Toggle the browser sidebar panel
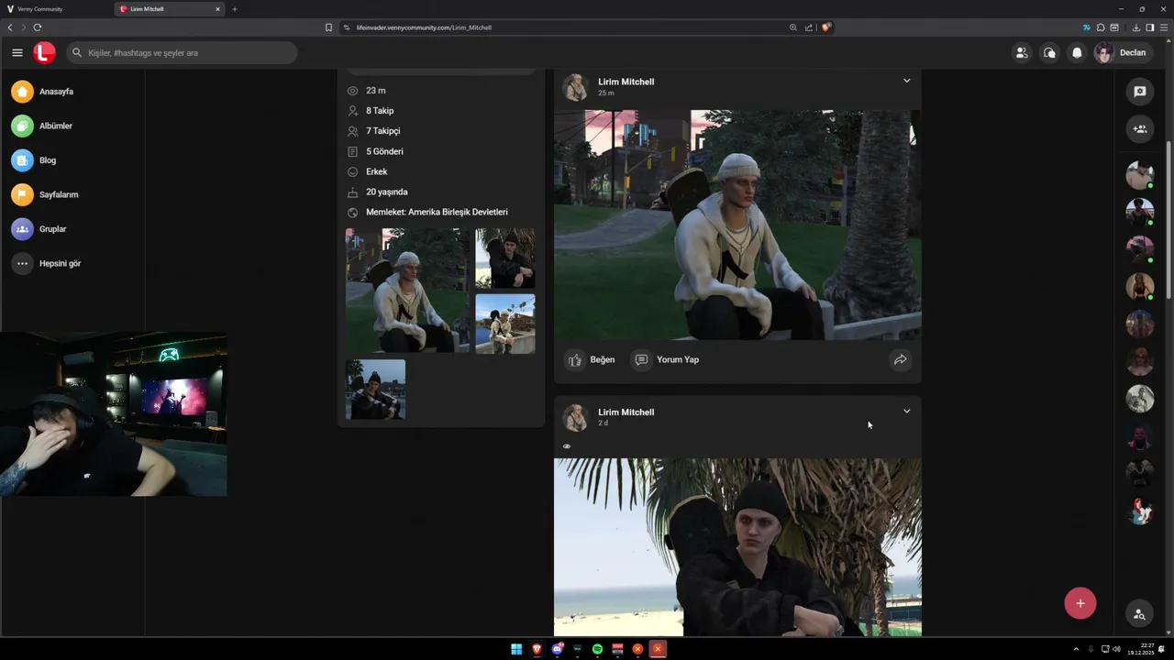The height and width of the screenshot is (660, 1174). (1149, 27)
